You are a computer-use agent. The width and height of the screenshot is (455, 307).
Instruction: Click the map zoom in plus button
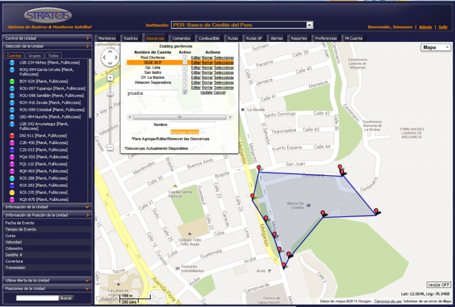click(110, 78)
